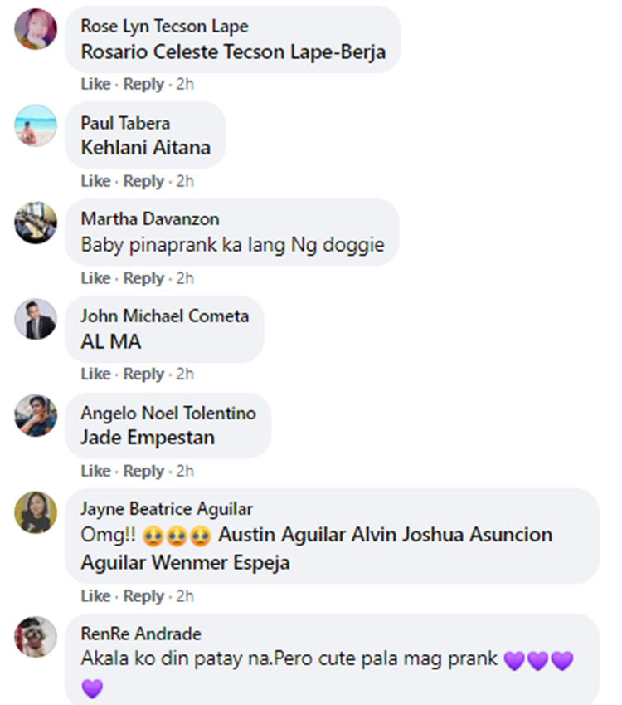Reply to John Michael Cometa's comment
The width and height of the screenshot is (622, 705).
(x=143, y=374)
